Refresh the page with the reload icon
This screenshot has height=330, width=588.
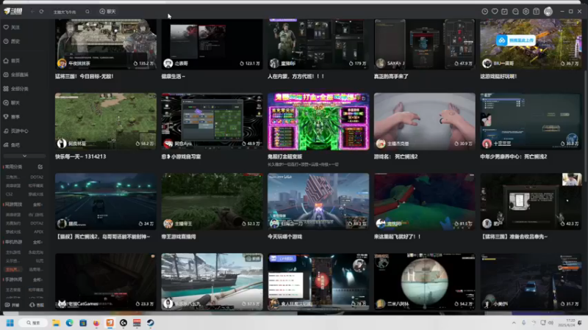click(41, 12)
